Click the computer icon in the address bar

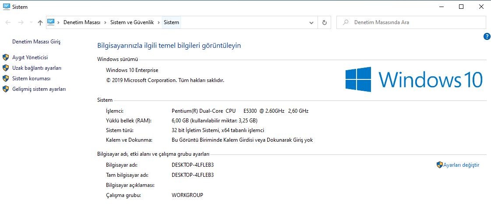pos(51,22)
